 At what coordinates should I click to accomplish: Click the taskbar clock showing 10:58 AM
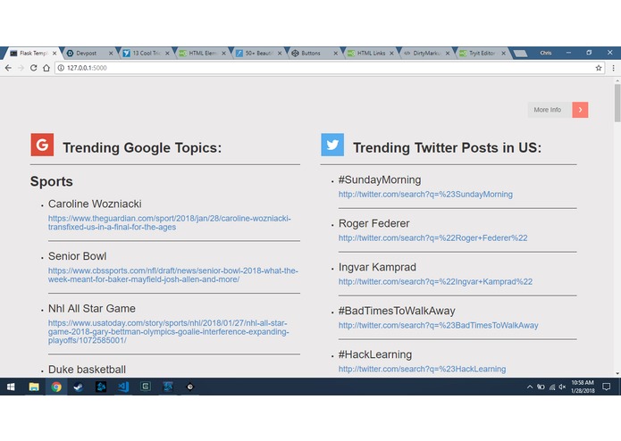point(583,387)
